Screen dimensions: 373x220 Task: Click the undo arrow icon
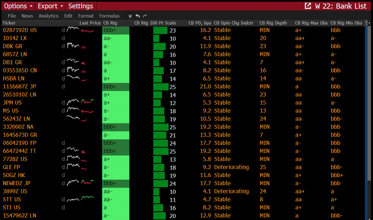click(138, 16)
